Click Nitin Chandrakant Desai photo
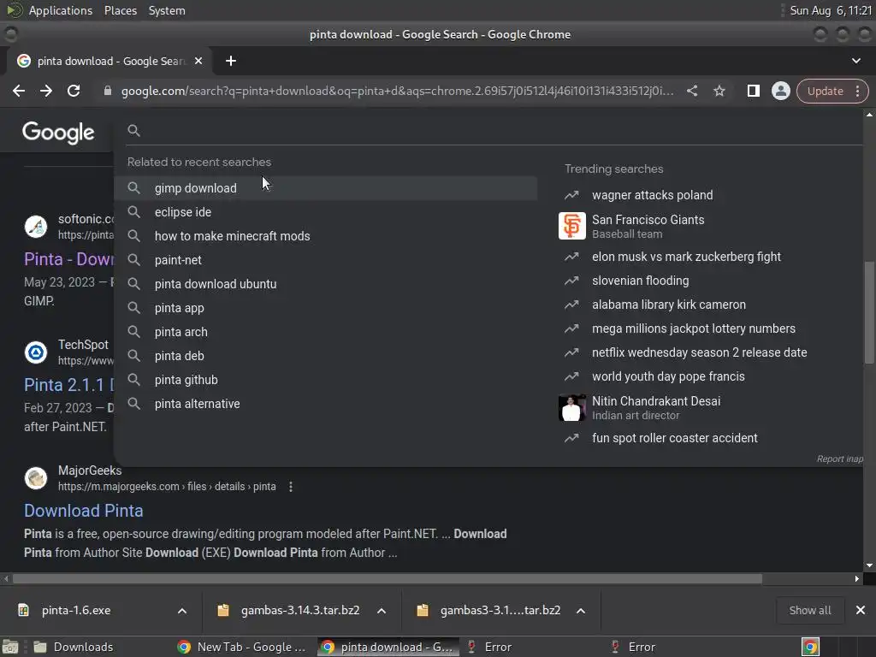876x657 pixels. (x=572, y=408)
